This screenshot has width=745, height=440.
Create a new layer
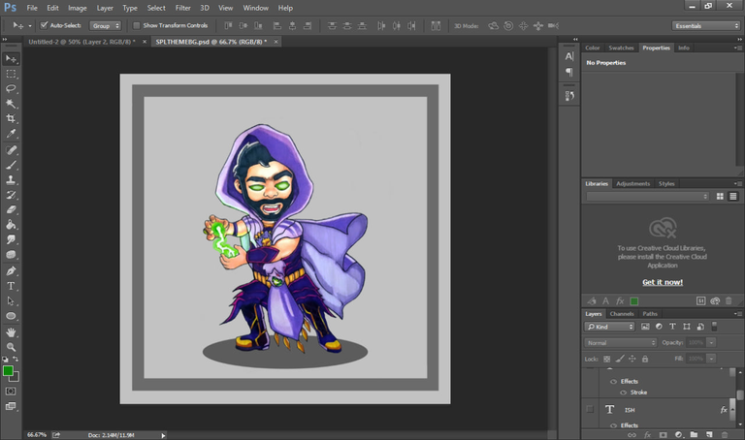[709, 435]
